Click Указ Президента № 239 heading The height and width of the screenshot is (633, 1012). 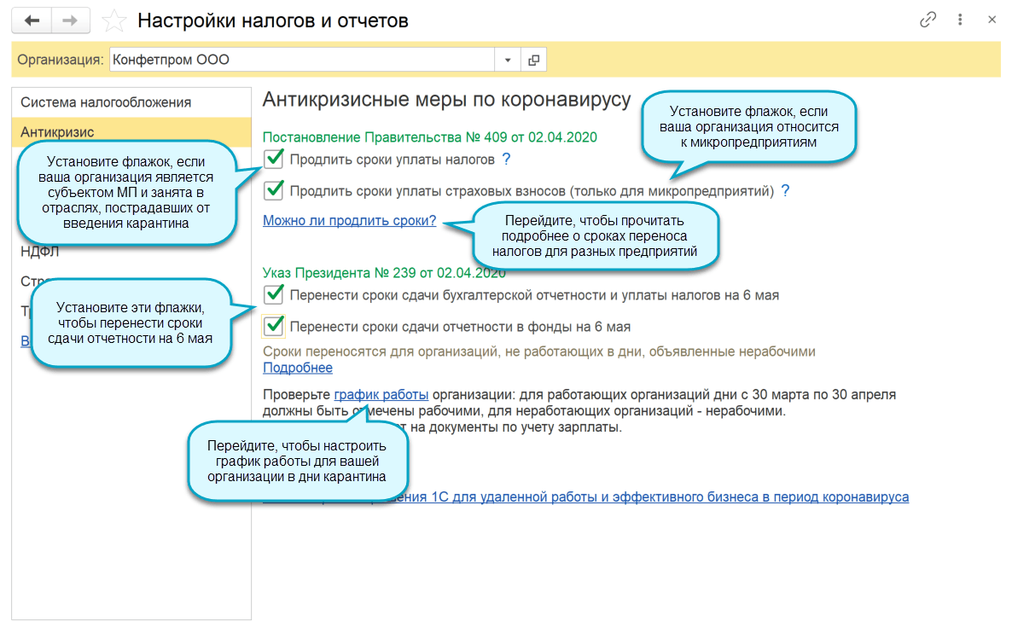click(384, 273)
